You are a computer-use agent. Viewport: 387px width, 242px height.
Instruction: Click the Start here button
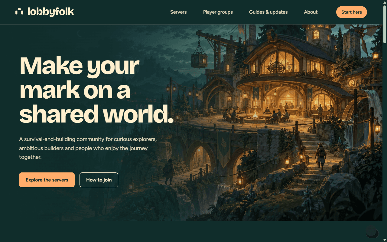coord(352,12)
